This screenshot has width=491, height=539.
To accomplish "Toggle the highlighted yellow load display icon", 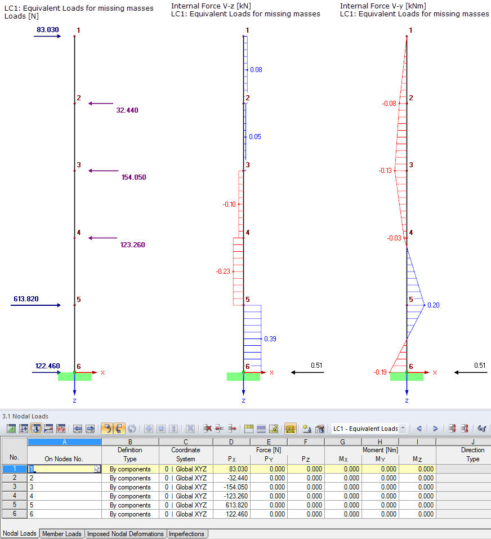I will 291,429.
